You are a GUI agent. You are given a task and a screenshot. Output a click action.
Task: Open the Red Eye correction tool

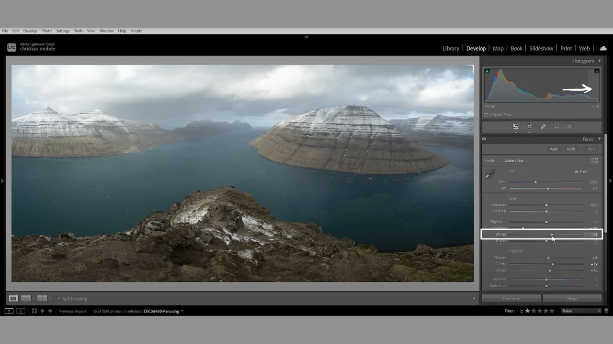pyautogui.click(x=556, y=127)
